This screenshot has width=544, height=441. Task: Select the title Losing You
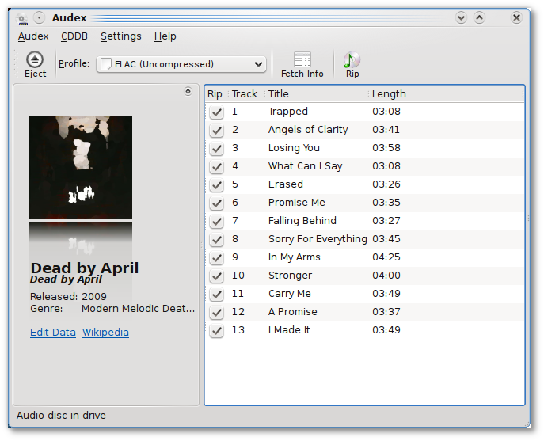point(294,148)
